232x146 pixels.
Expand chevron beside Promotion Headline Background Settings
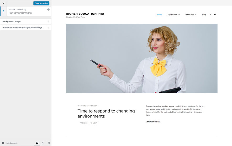(x=48, y=27)
